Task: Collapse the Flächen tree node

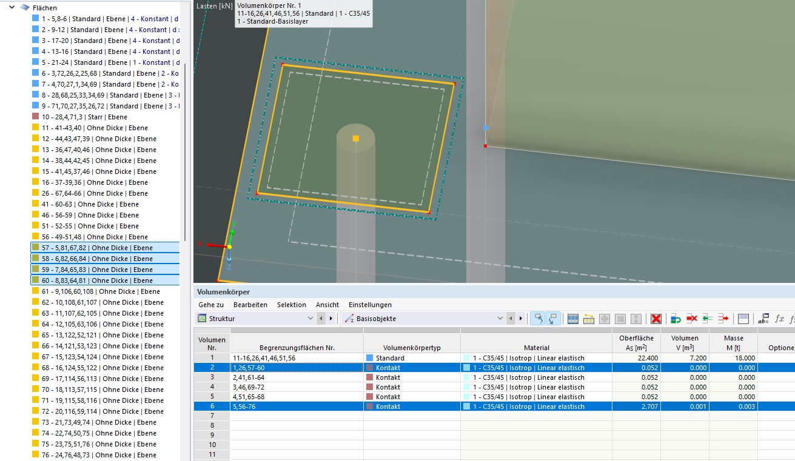Action: 12,8
